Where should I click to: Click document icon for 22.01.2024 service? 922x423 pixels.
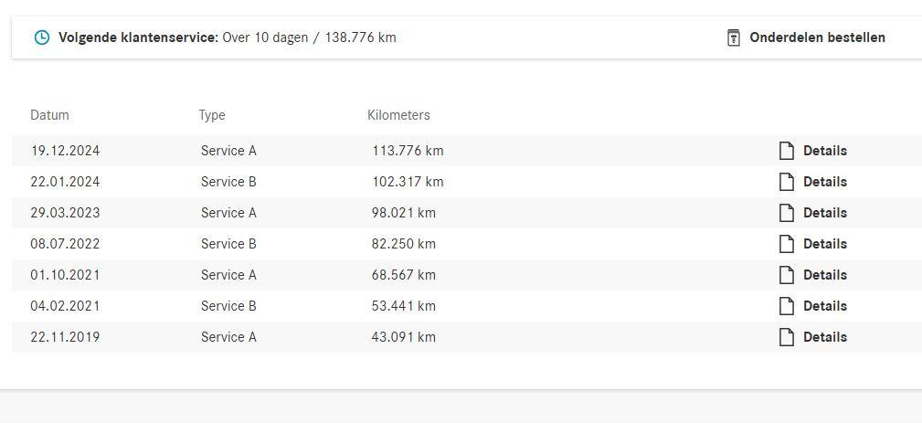786,182
